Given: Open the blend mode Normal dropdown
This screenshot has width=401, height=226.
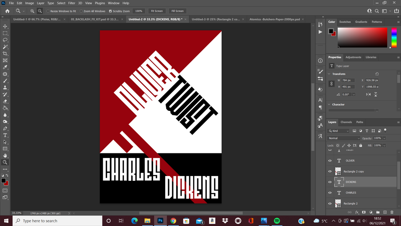Looking at the screenshot, I should (x=344, y=138).
